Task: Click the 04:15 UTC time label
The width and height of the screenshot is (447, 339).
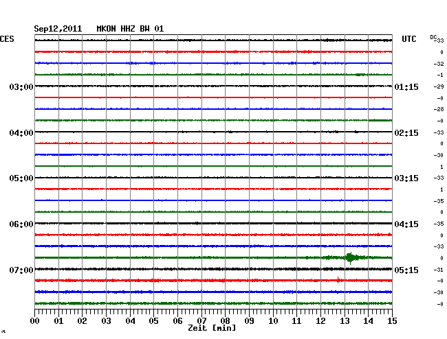Action: 406,224
